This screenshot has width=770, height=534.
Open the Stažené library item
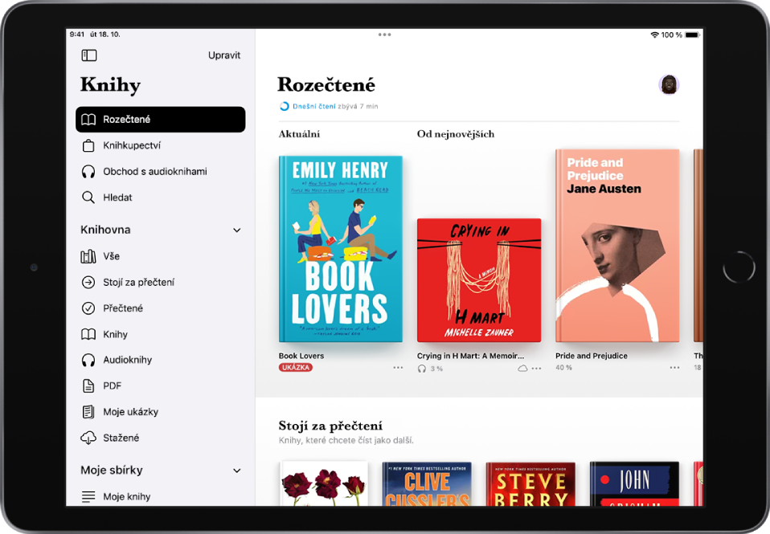[x=161, y=438]
